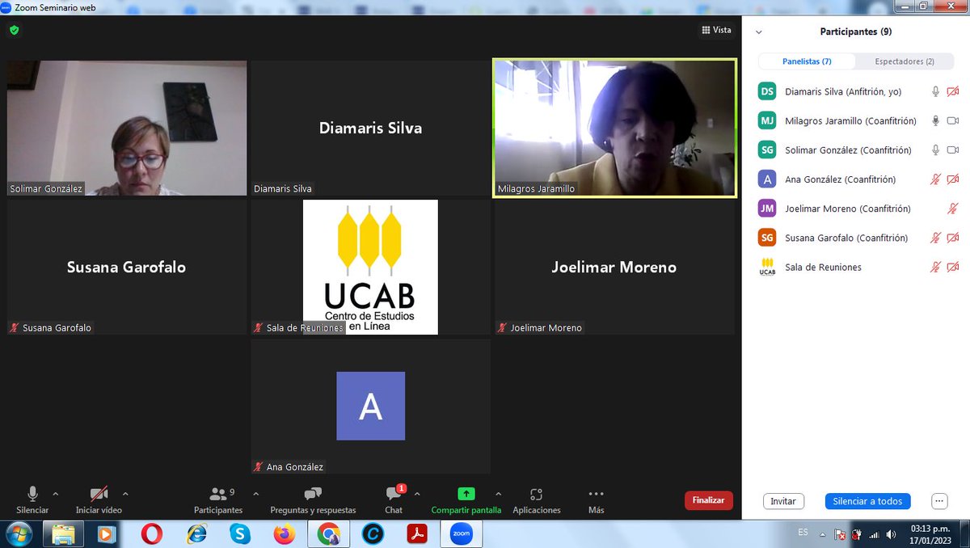
Task: Switch to the Espectadores tab
Action: tap(905, 61)
